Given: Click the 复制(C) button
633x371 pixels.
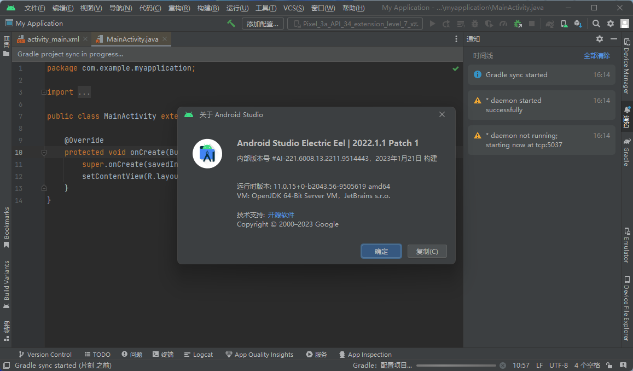Looking at the screenshot, I should (427, 252).
